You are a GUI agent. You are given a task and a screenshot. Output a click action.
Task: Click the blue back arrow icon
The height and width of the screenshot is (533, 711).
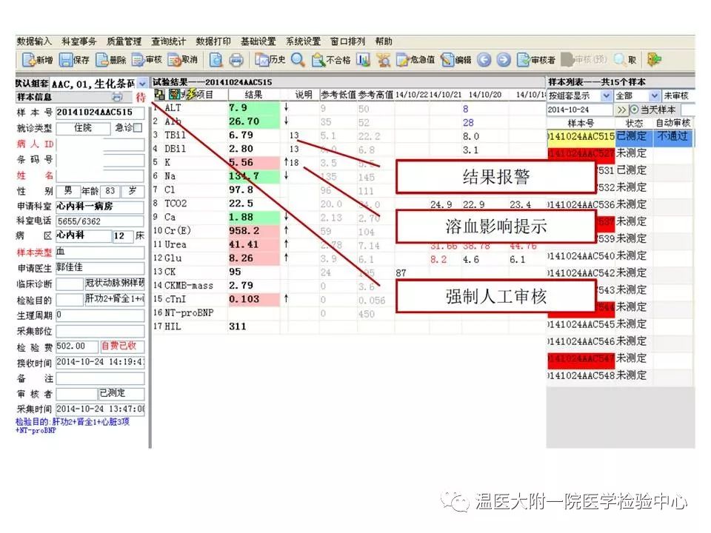[484, 61]
